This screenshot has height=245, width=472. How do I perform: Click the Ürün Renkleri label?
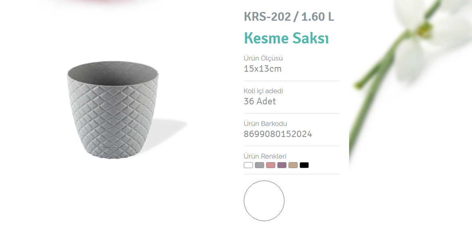pos(265,156)
